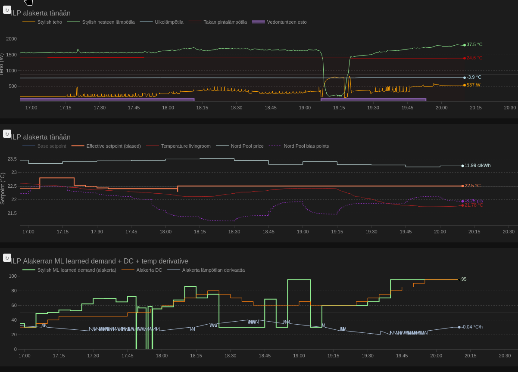Select the 11.99 c/kWh data point
518x372 pixels.
[x=463, y=166]
